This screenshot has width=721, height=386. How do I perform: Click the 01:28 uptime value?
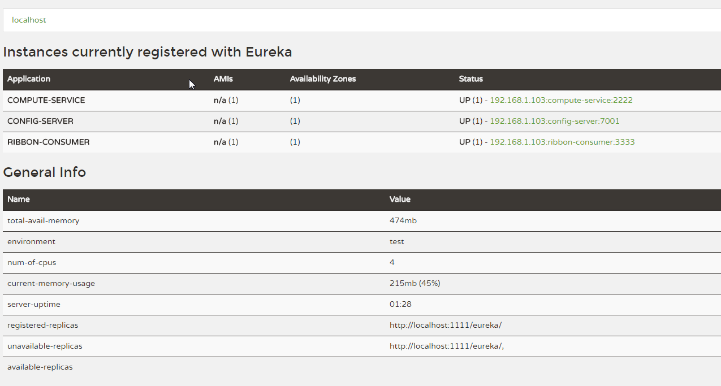[400, 304]
